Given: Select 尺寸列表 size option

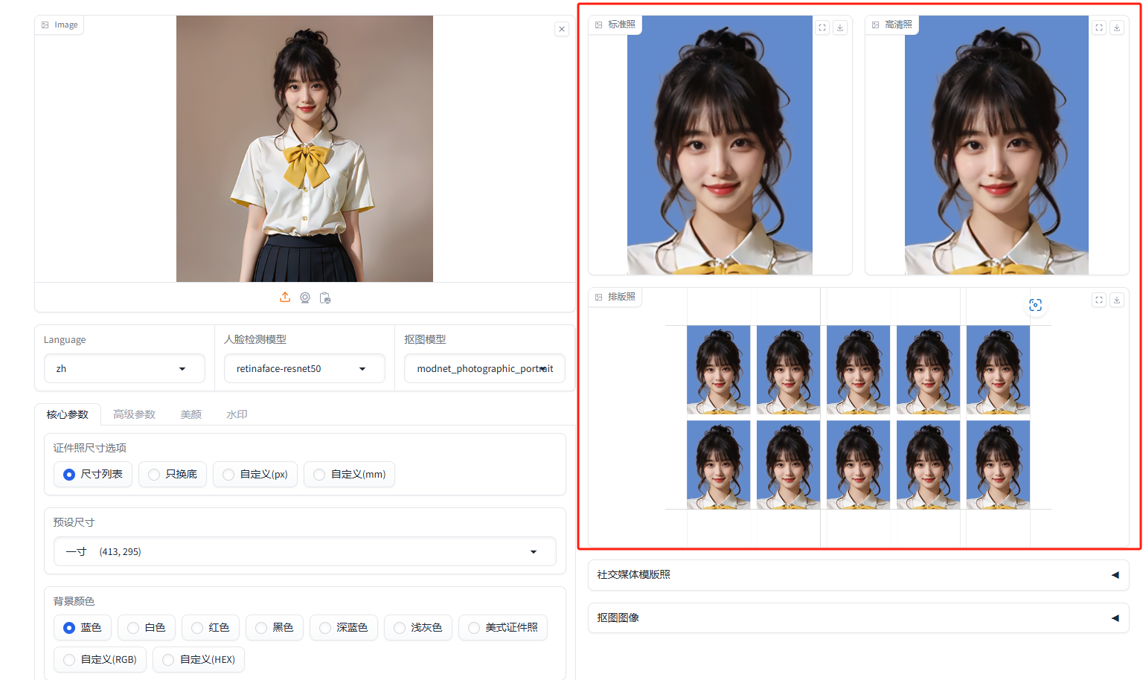Looking at the screenshot, I should tap(93, 474).
